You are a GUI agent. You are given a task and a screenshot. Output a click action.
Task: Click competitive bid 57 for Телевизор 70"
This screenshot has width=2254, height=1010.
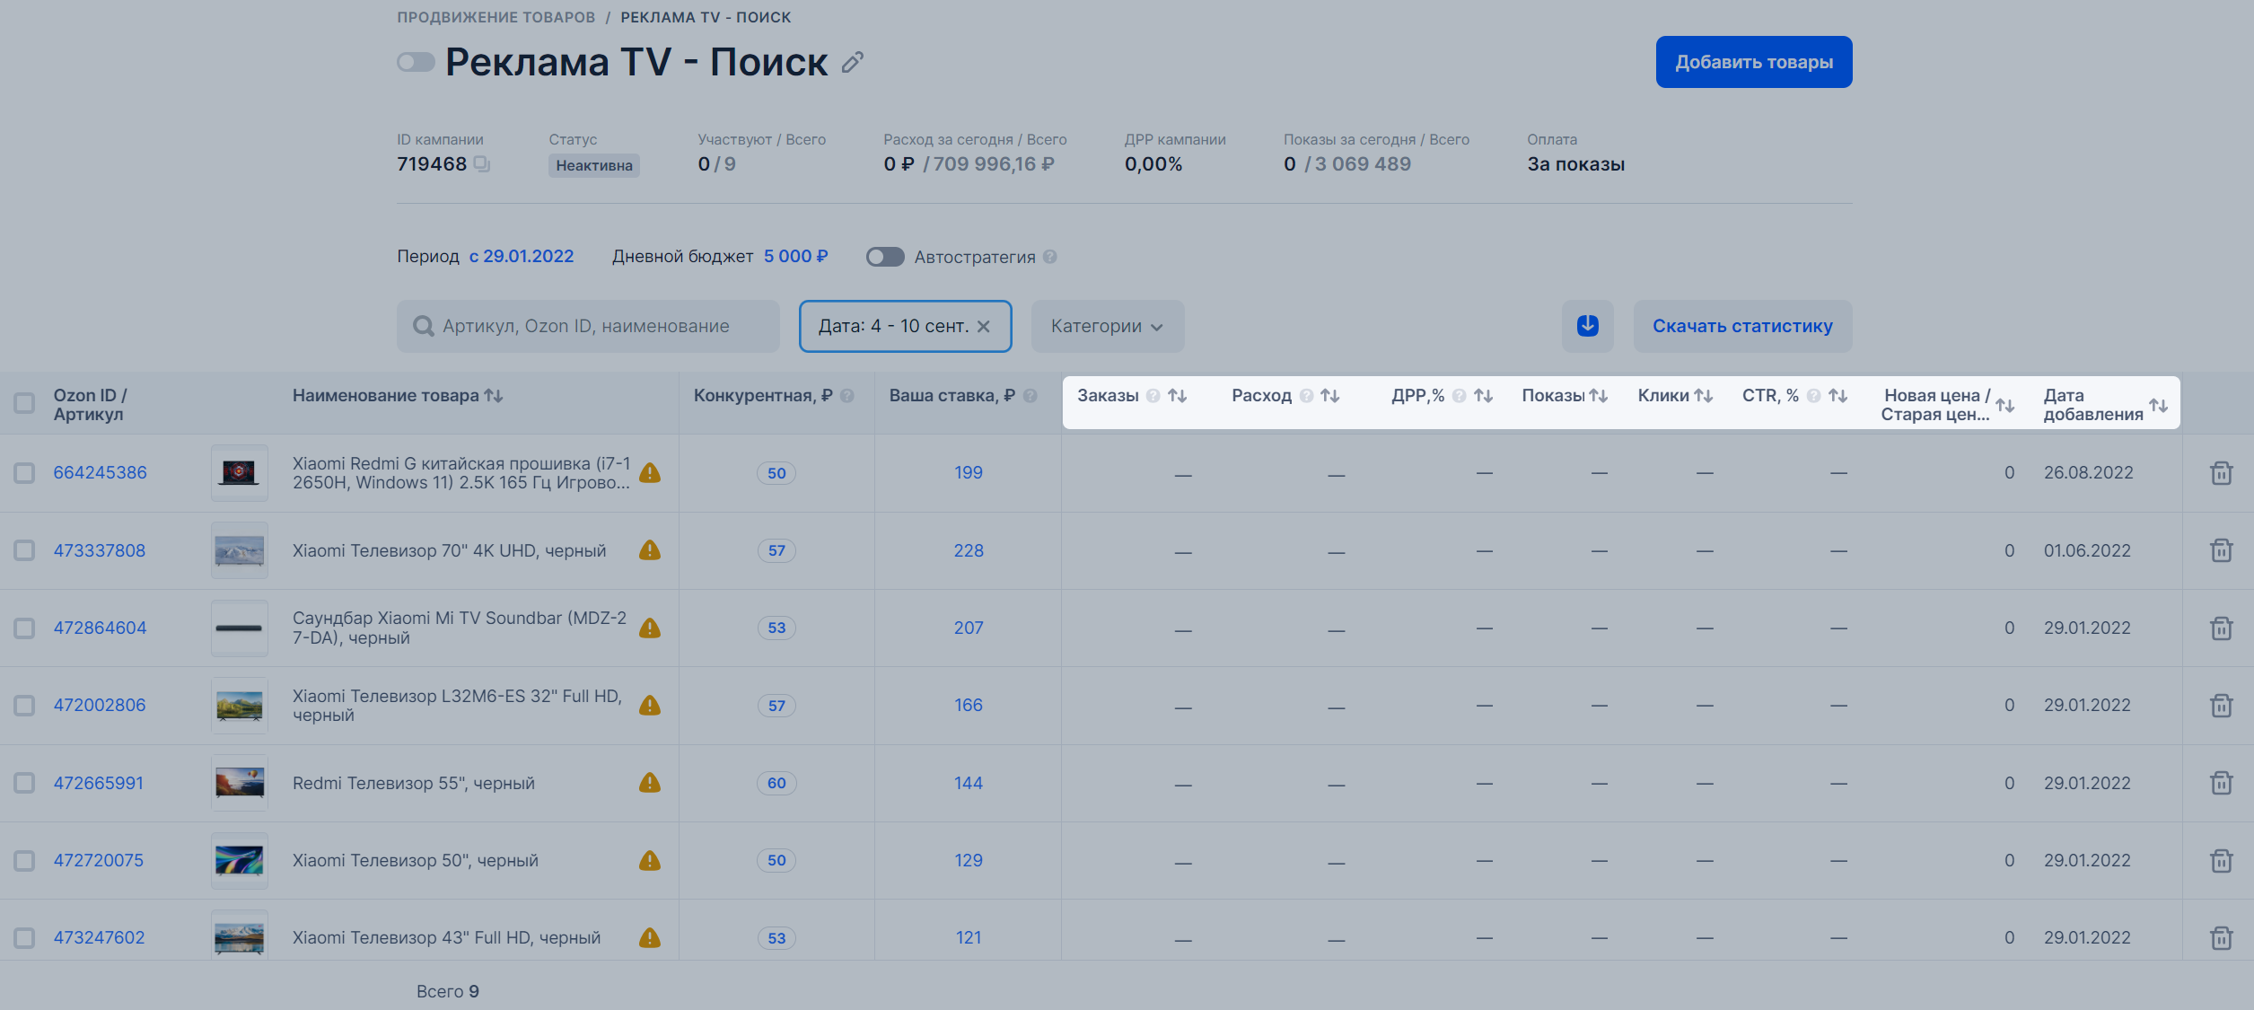tap(776, 550)
